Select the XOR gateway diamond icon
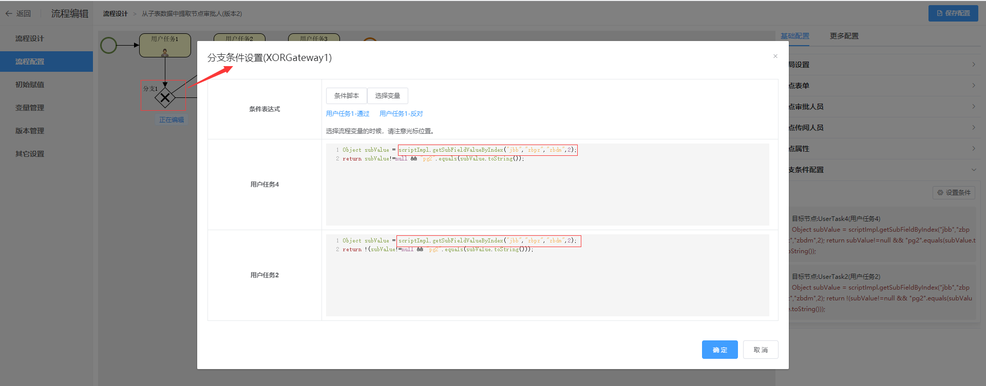986x386 pixels. pos(165,97)
